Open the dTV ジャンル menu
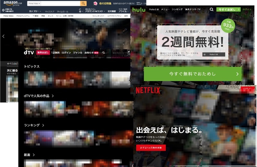The image size is (257, 167). 78,52
